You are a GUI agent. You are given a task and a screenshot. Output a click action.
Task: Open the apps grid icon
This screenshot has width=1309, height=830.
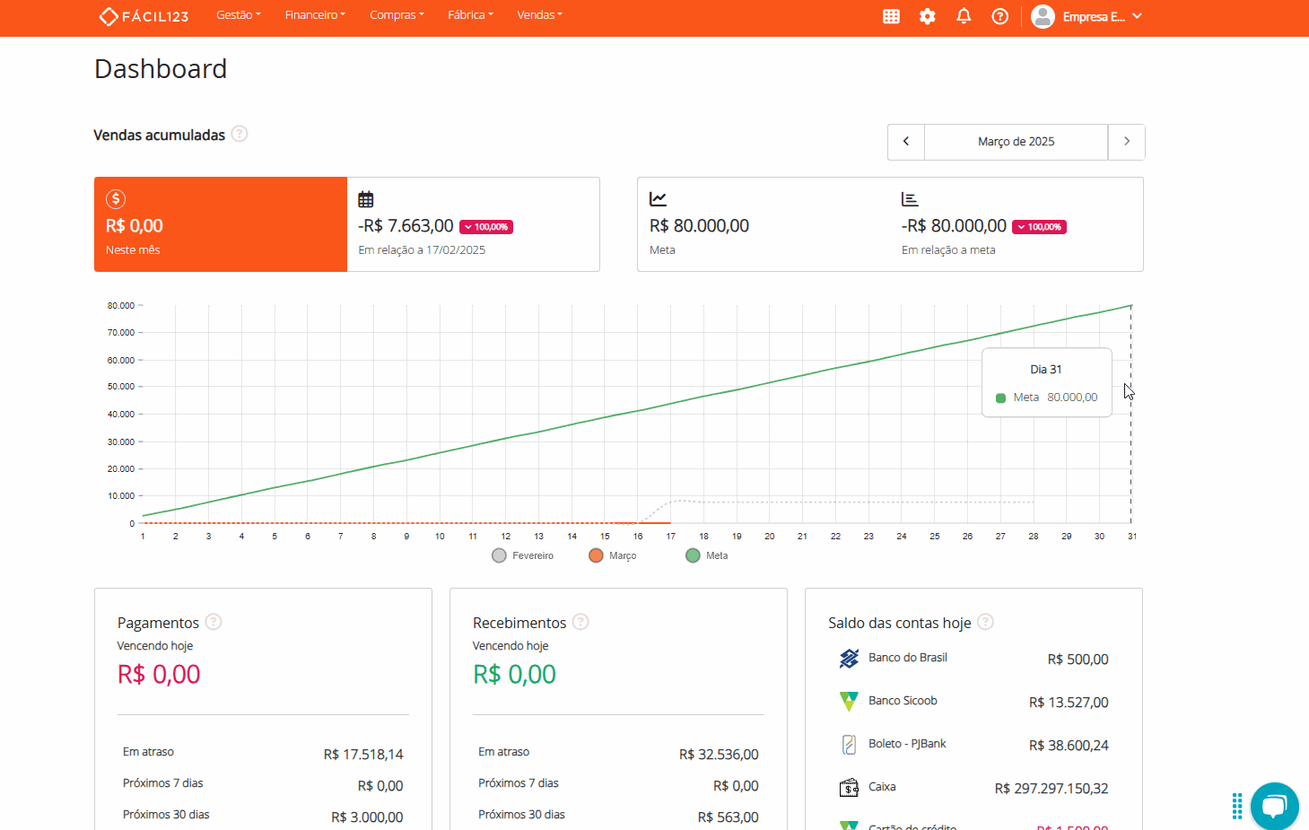(x=891, y=16)
